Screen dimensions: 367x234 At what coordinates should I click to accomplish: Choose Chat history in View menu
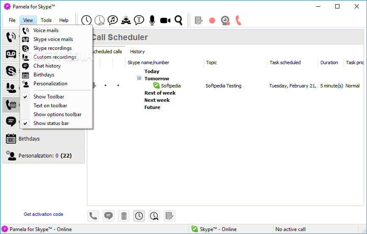56,66
